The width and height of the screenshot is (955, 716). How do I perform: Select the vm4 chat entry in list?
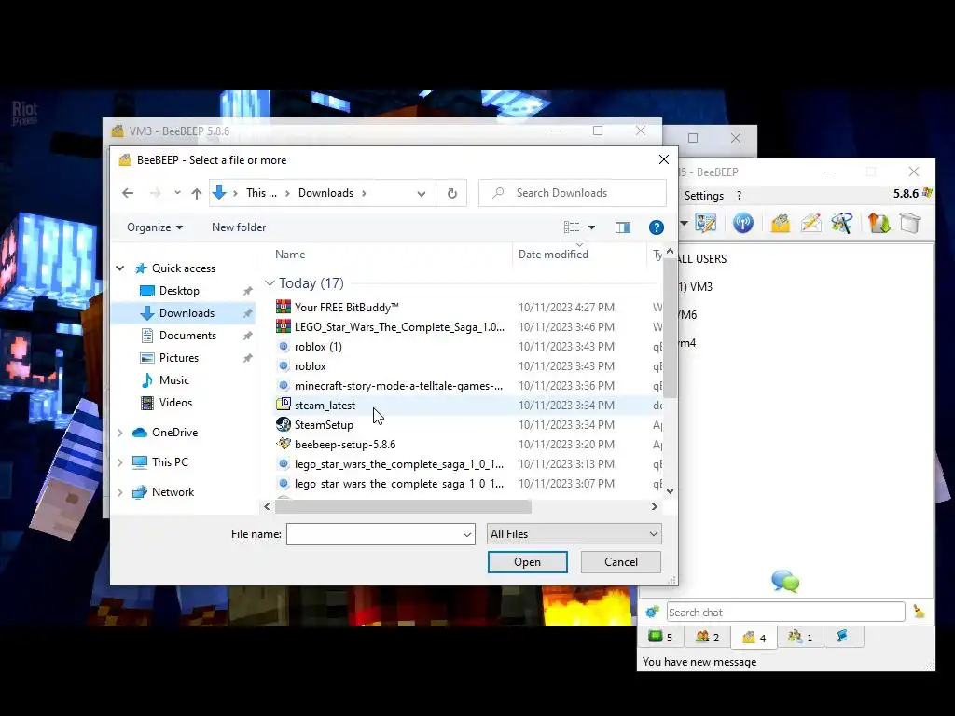point(687,343)
